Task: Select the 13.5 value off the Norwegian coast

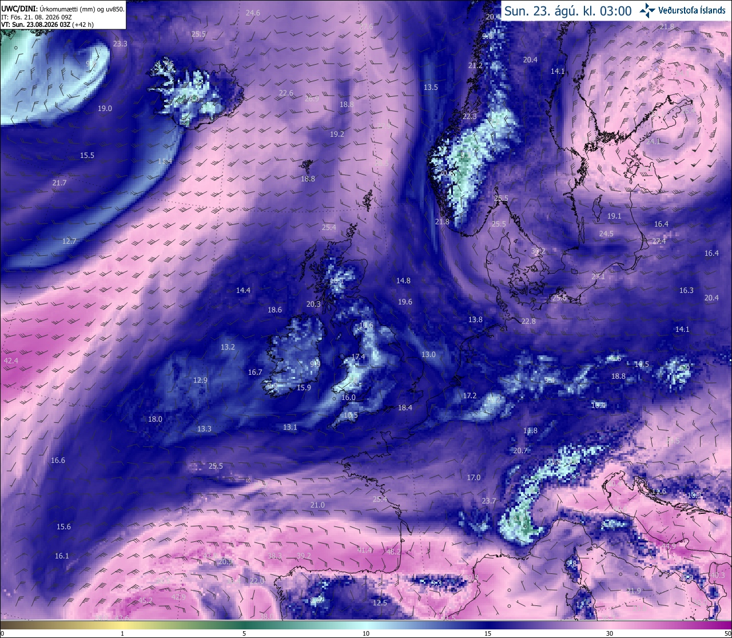Action: 431,88
